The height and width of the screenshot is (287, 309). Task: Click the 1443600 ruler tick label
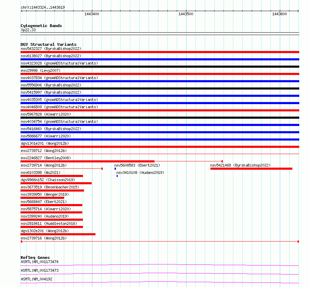279,14
